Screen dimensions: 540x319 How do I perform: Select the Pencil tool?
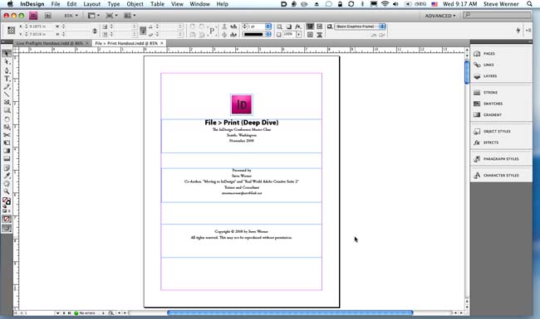(x=7, y=86)
